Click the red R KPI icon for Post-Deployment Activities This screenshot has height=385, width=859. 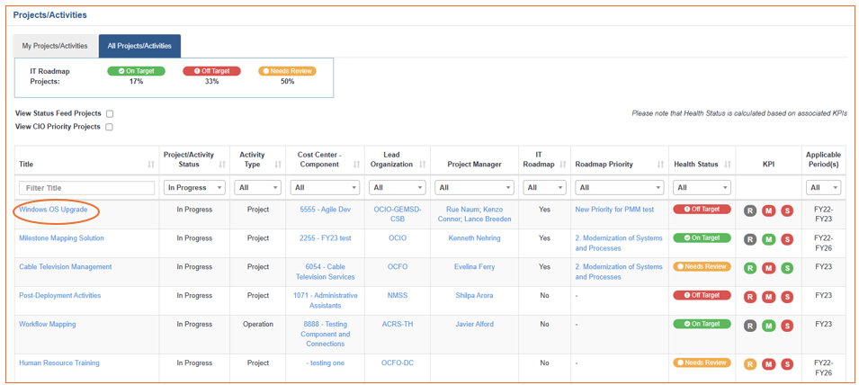click(x=750, y=297)
